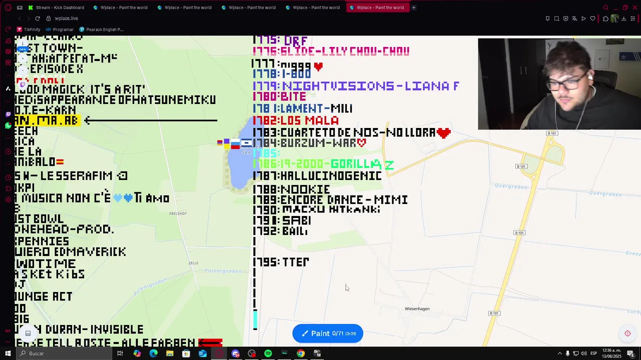The height and width of the screenshot is (360, 641).
Task: Take a snapshot with the capture icon
Action: click(x=556, y=18)
